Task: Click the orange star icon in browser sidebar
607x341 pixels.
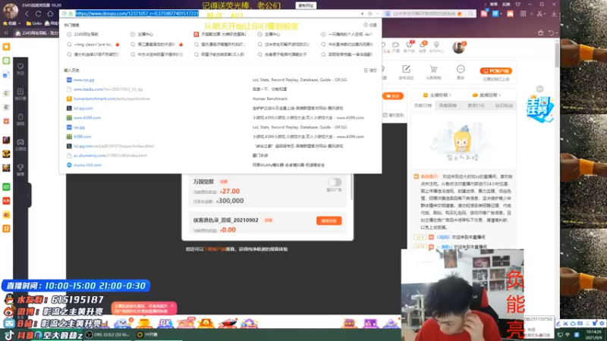Action: tap(6, 47)
